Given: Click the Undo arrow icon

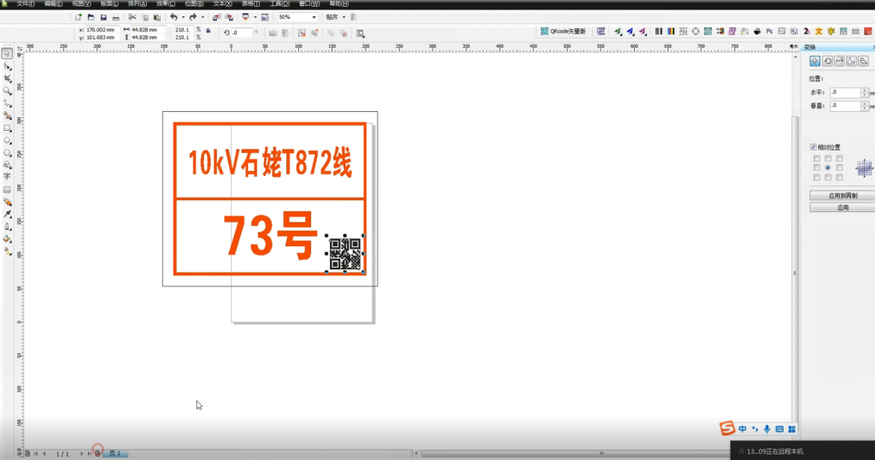Looking at the screenshot, I should point(173,17).
